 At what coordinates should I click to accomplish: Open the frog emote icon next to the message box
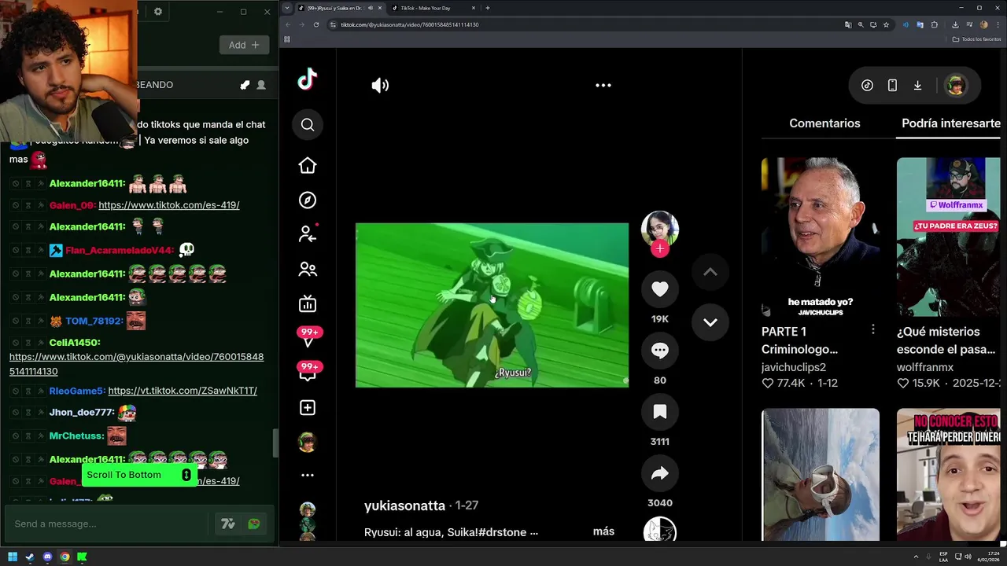(253, 524)
